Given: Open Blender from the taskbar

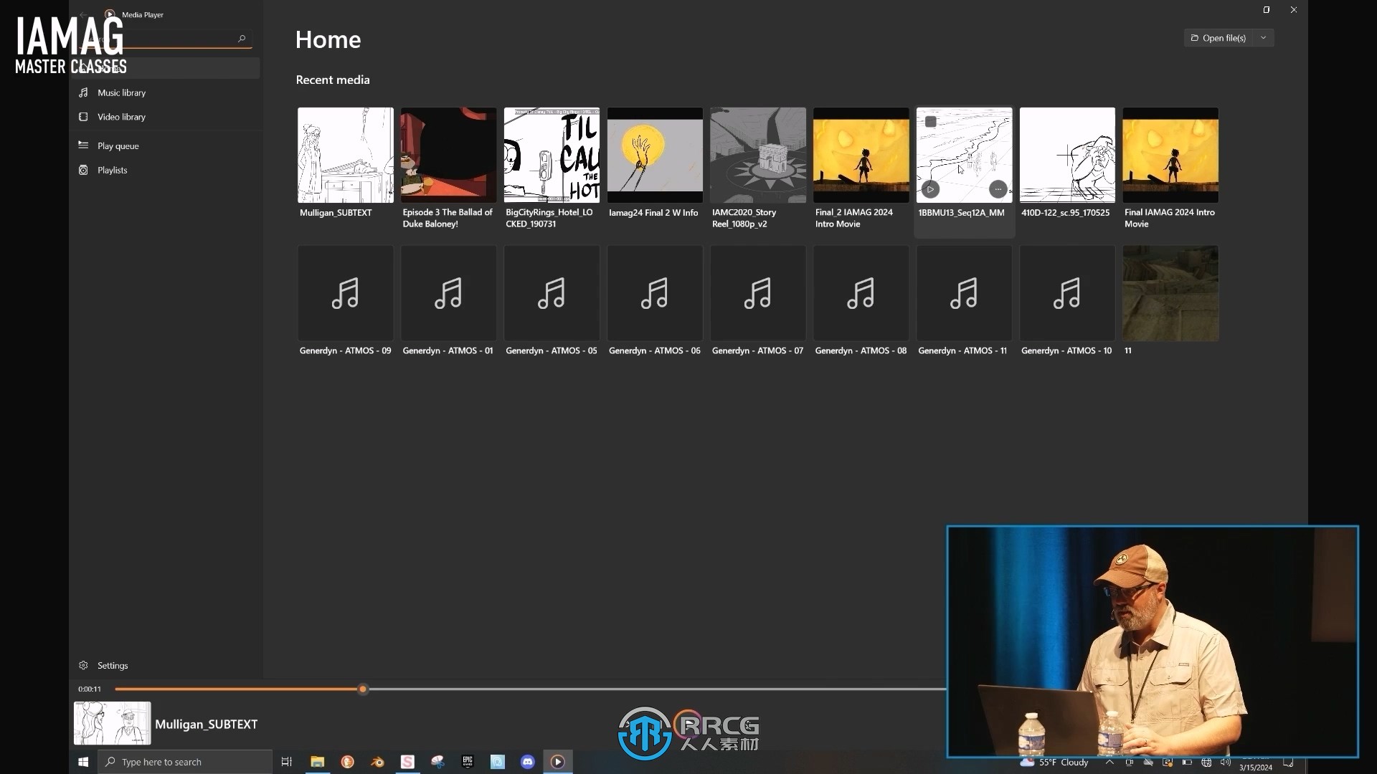Looking at the screenshot, I should click(x=377, y=762).
